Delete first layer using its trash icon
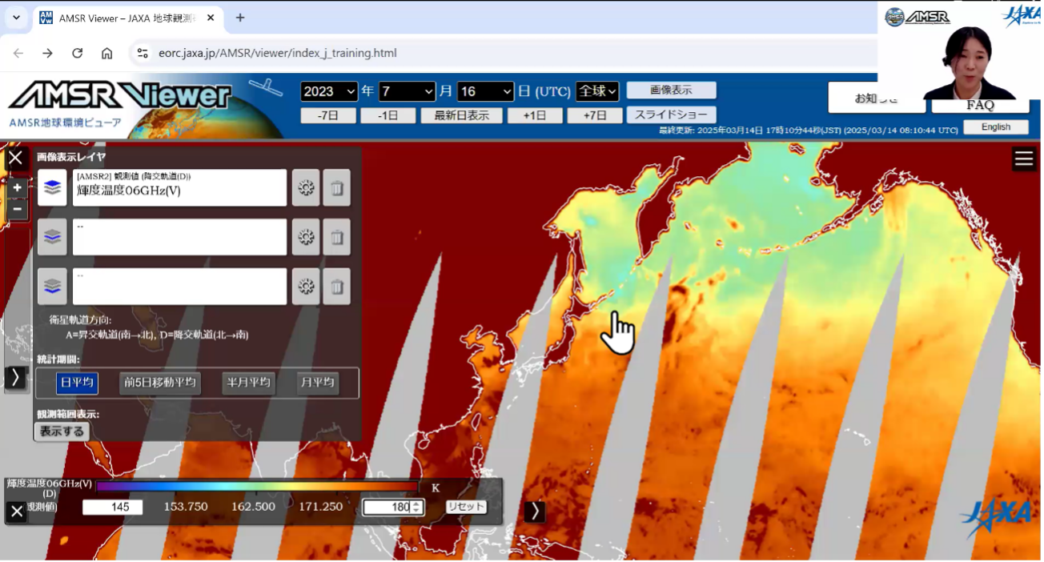The height and width of the screenshot is (562, 1044). (337, 188)
